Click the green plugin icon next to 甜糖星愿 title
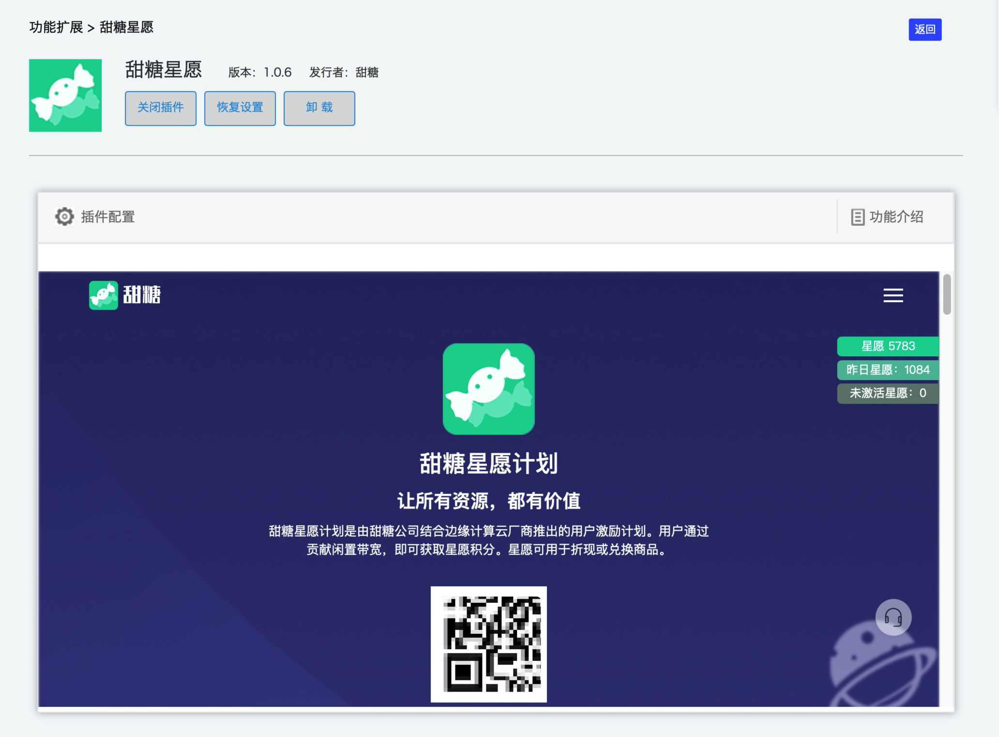 tap(65, 94)
